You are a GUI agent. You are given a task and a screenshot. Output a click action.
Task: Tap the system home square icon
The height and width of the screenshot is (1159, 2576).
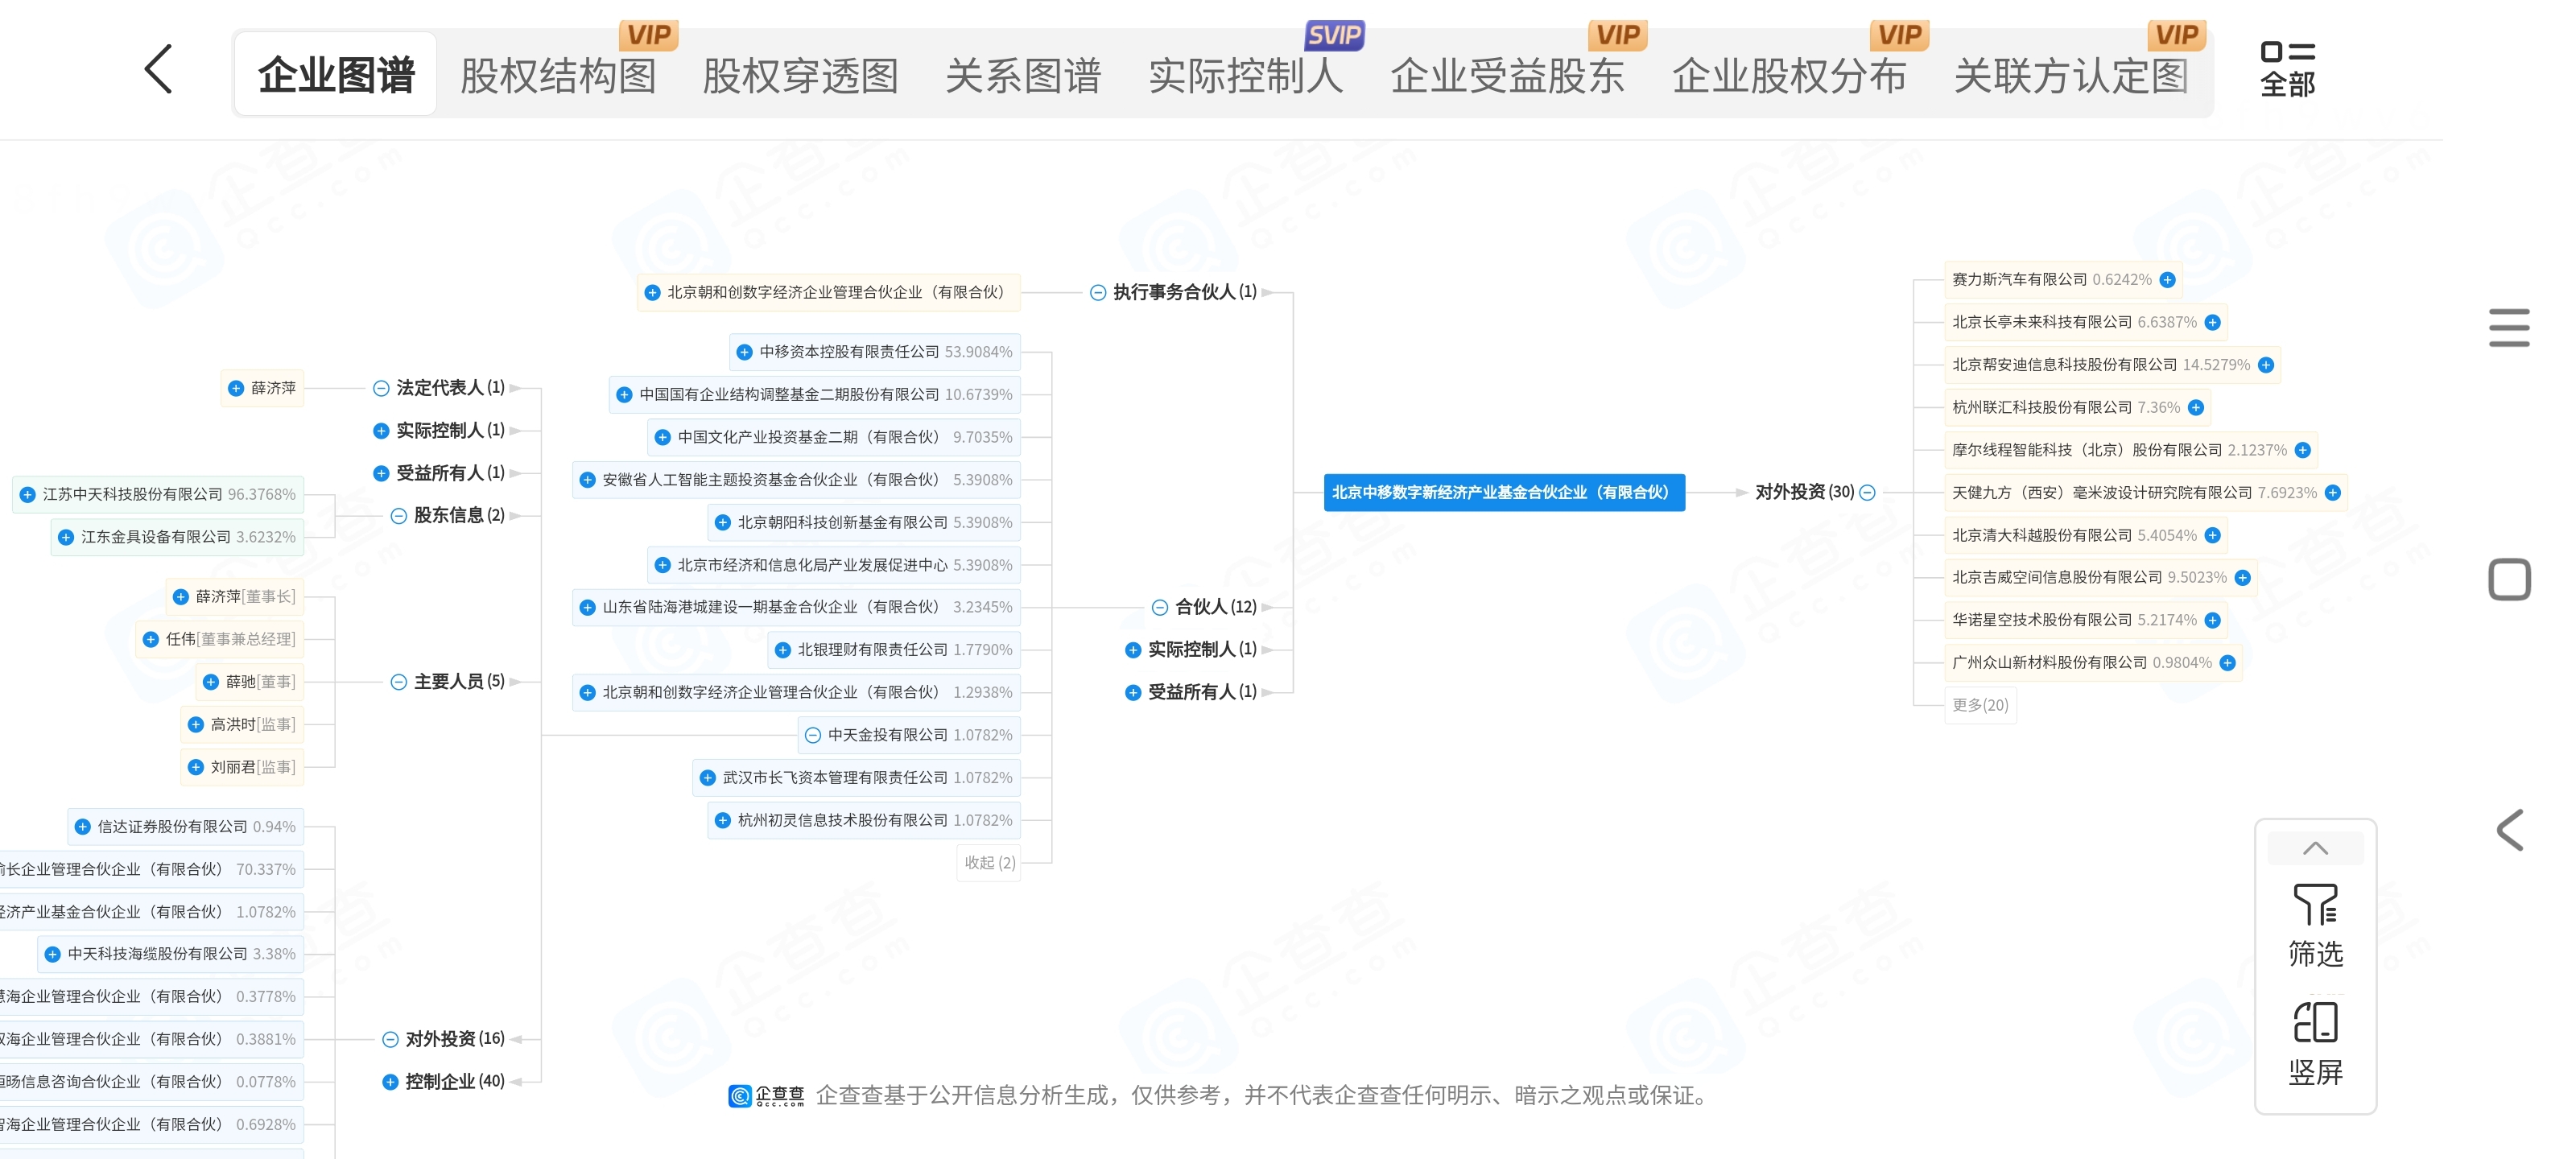point(2509,579)
